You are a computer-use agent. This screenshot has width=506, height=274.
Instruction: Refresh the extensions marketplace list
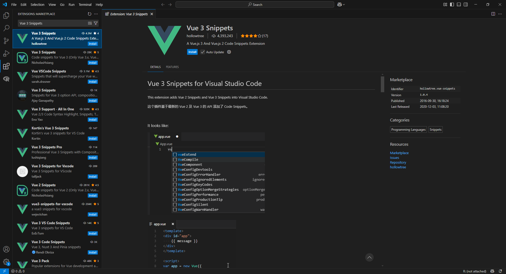[90, 14]
